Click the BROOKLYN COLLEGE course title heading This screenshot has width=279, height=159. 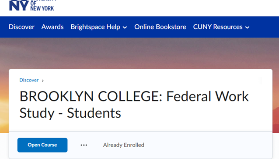[134, 105]
